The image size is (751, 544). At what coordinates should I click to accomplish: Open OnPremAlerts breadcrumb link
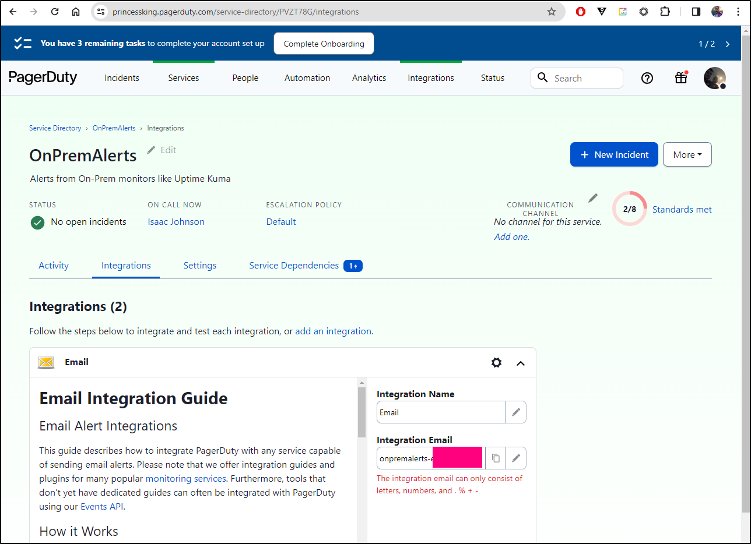point(114,128)
